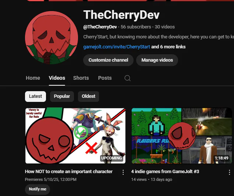The width and height of the screenshot is (234, 196).
Task: Expand the channel description text
Action: point(159,37)
